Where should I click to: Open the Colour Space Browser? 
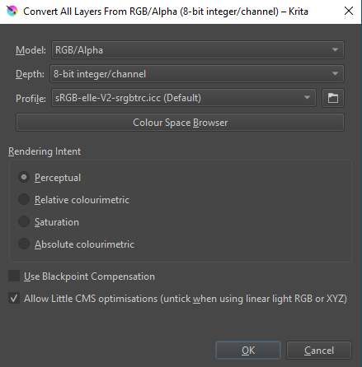tap(180, 123)
